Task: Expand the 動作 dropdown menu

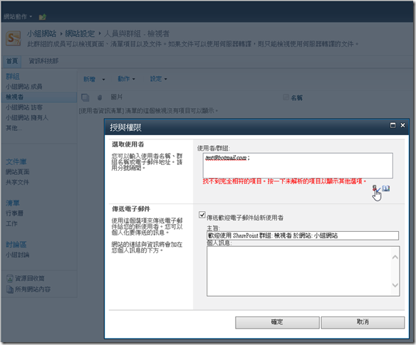Action: pos(127,79)
